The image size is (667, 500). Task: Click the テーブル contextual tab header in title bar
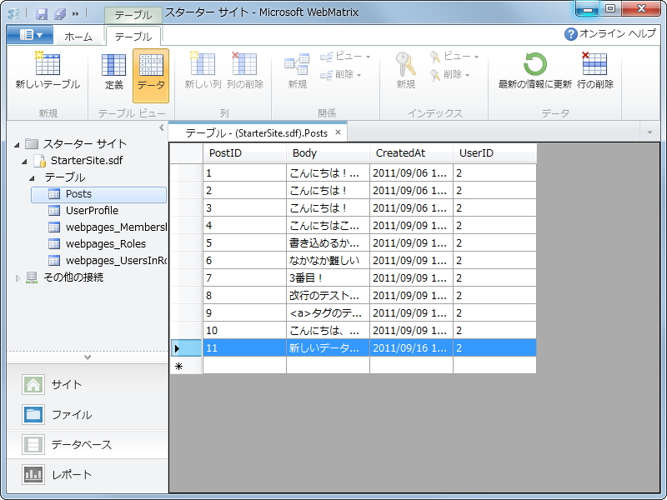[133, 15]
